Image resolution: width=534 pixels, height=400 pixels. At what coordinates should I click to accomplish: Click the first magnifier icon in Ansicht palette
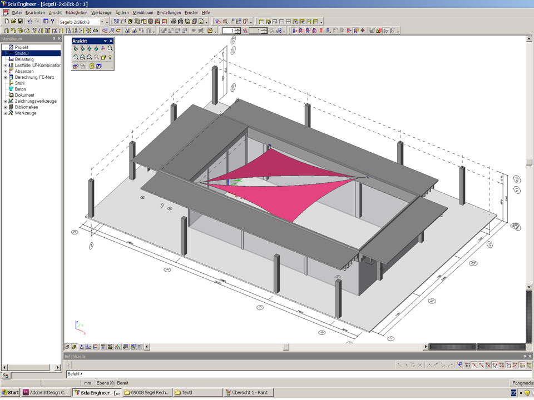[x=76, y=57]
